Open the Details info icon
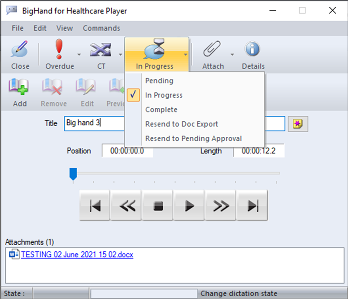The width and height of the screenshot is (348, 299). click(253, 49)
